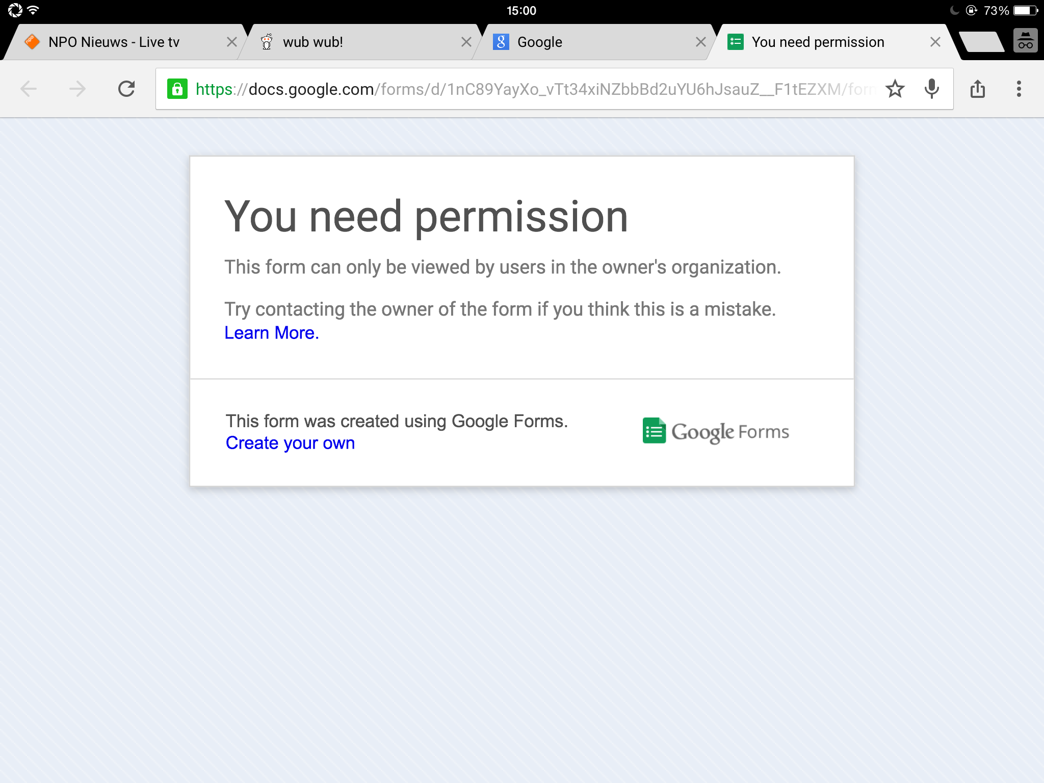Follow the Learn More link
The width and height of the screenshot is (1044, 783).
tap(271, 333)
